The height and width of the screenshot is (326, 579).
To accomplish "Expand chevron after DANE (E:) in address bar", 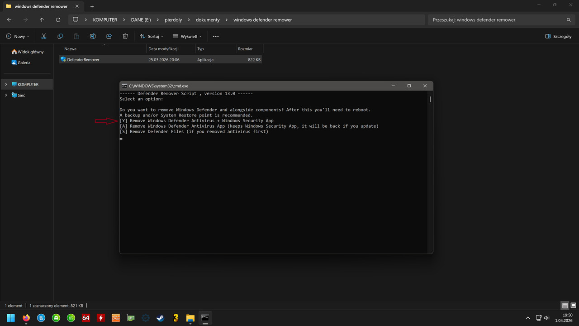I will [158, 20].
